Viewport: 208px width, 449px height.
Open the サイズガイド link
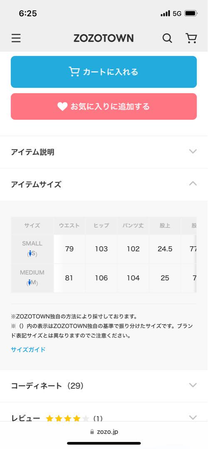28,349
